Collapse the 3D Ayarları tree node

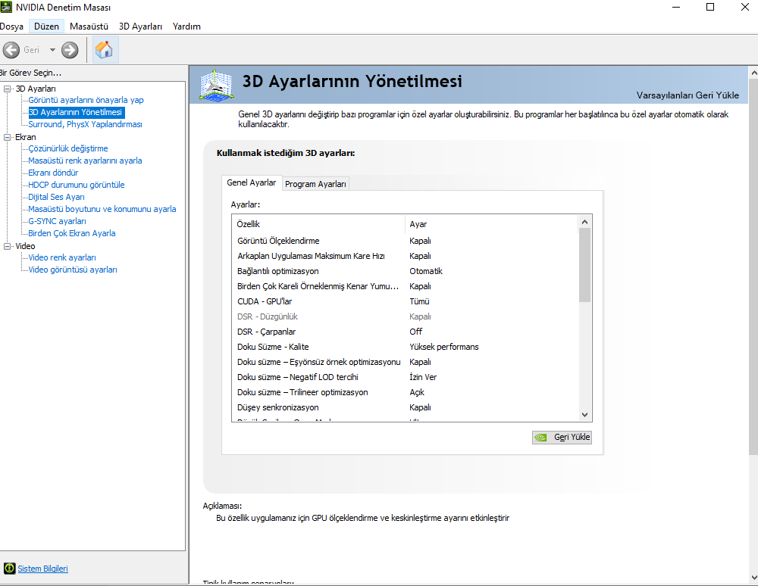tap(8, 89)
